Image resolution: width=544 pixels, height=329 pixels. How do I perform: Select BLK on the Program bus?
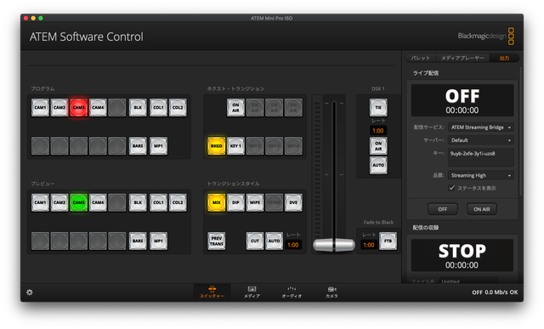coord(138,108)
